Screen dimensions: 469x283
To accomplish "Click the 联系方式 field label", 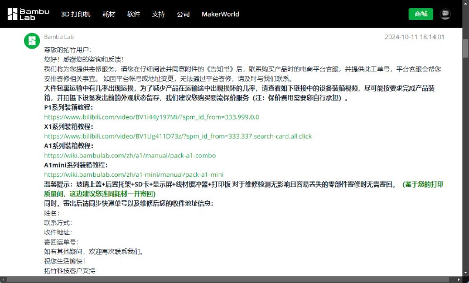I will click(58, 223).
